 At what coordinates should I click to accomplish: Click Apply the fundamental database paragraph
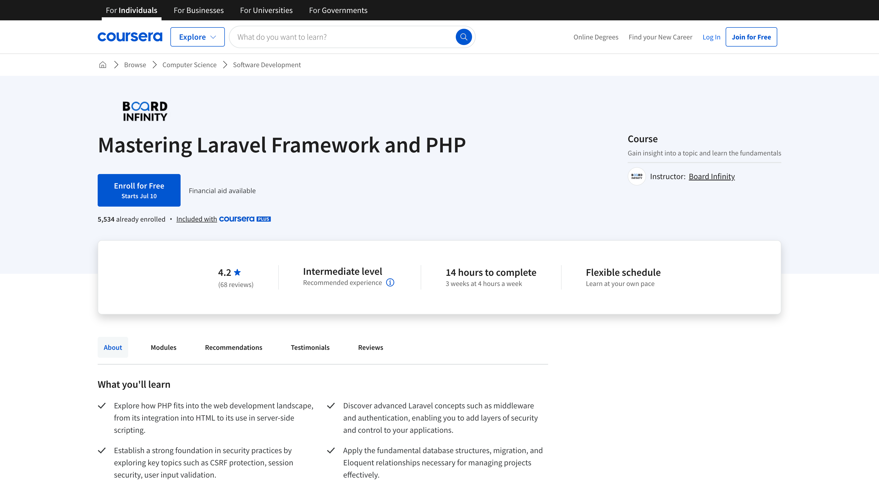click(443, 462)
